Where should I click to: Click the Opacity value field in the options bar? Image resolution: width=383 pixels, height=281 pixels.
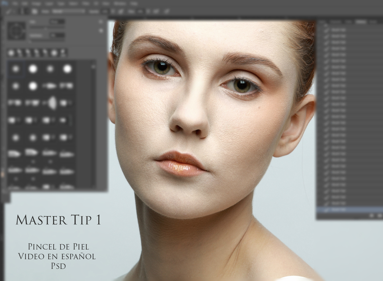[104, 11]
